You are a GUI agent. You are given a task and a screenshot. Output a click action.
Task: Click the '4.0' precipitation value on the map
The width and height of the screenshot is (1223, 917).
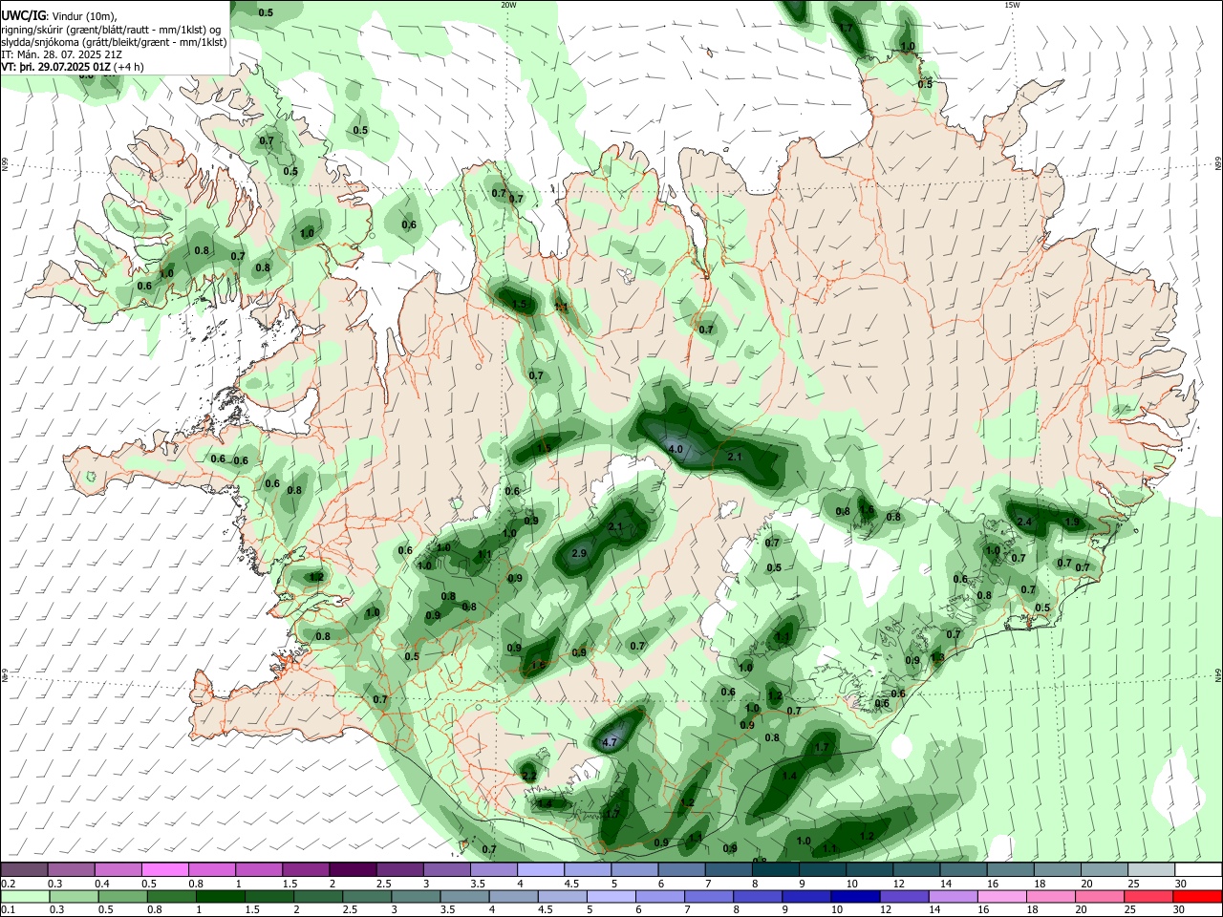coord(676,448)
